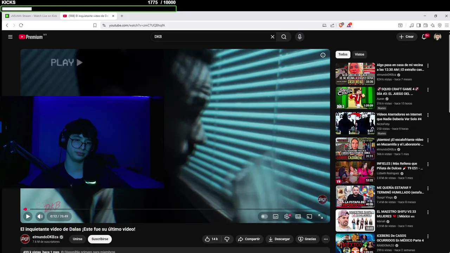Open player settings gear
450x253 pixels.
(287, 216)
